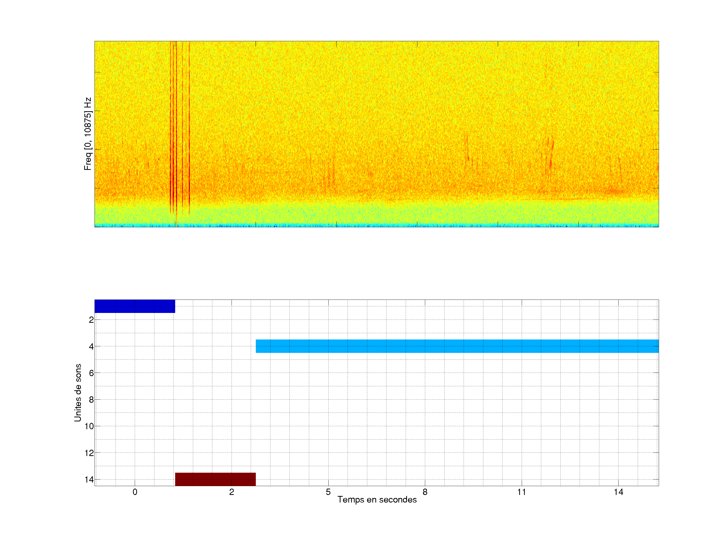
Task: Click the y-axis tick label 2
Action: click(x=91, y=320)
